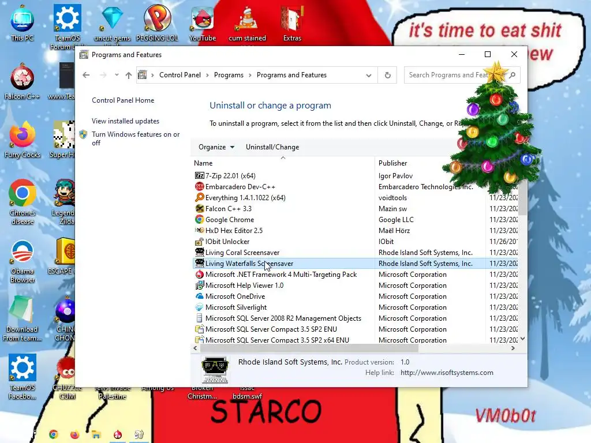Screen dimensions: 591x443
Task: Click the Microsoft OneDrive cloud icon
Action: click(199, 296)
